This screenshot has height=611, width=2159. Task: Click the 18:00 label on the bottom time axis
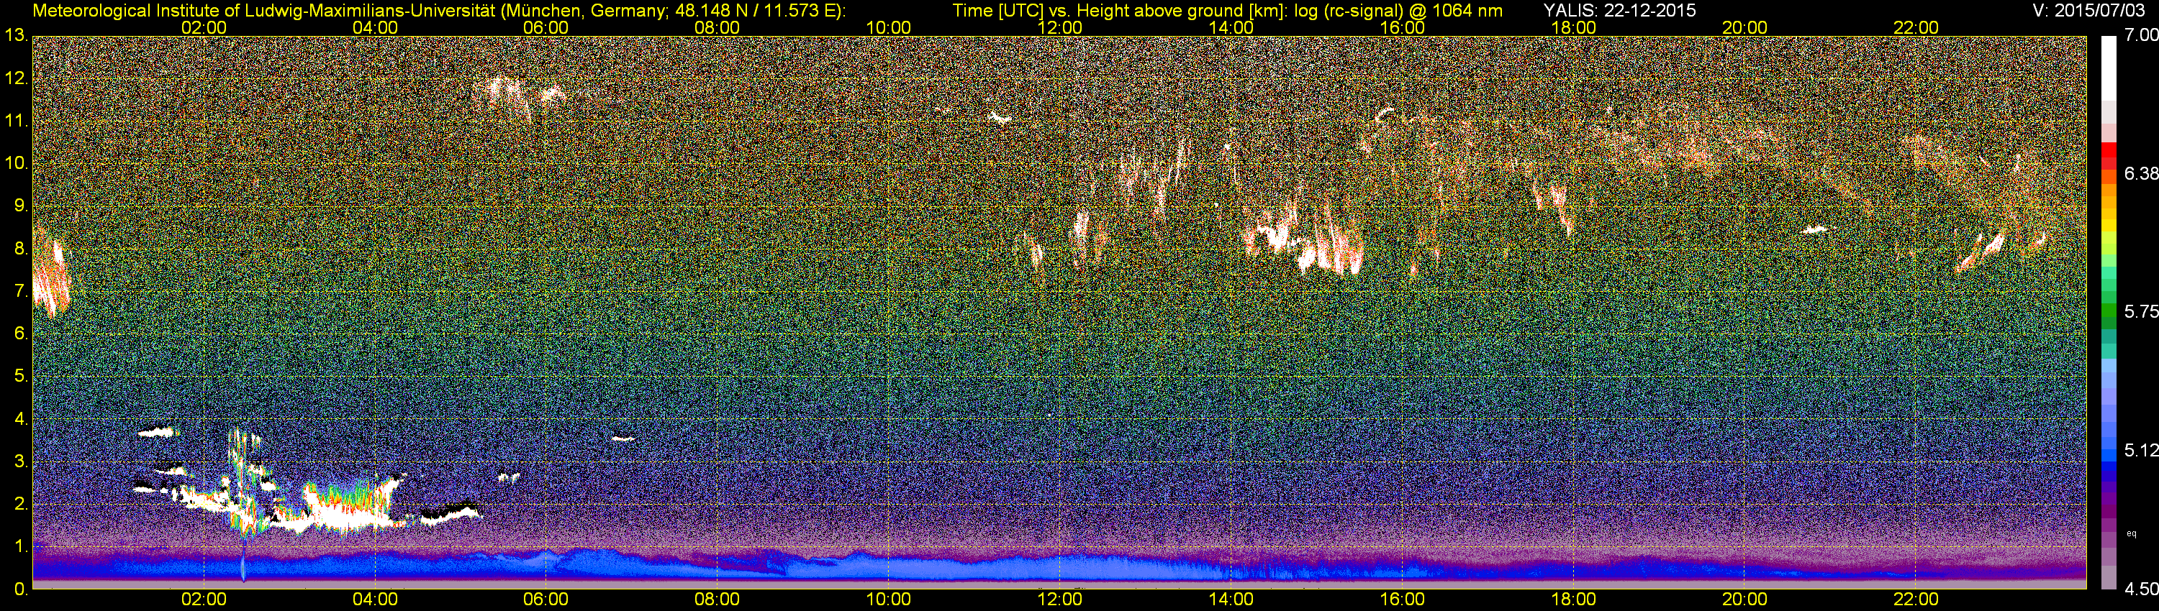pyautogui.click(x=1574, y=600)
